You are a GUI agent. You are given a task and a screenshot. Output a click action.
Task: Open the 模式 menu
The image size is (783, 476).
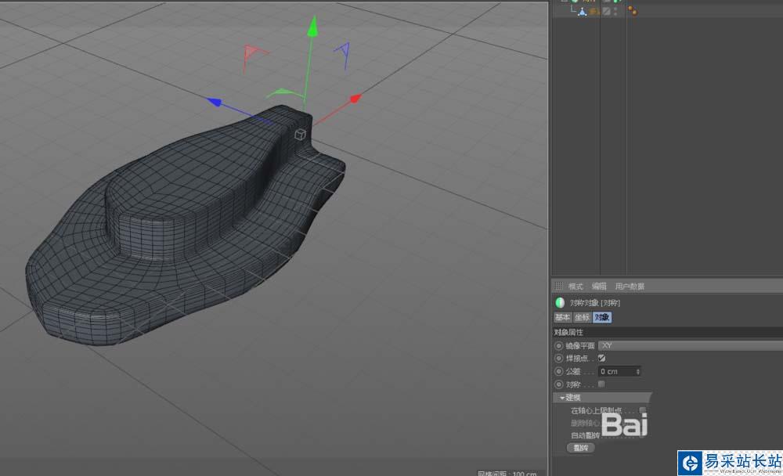(x=576, y=287)
